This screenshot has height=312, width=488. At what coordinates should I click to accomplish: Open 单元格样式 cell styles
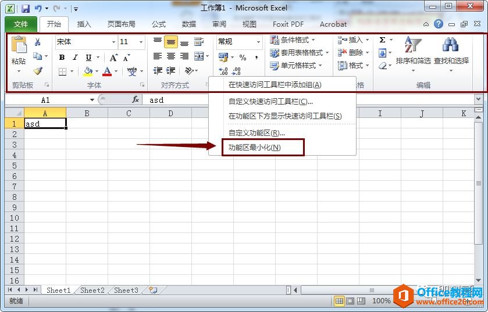(295, 66)
